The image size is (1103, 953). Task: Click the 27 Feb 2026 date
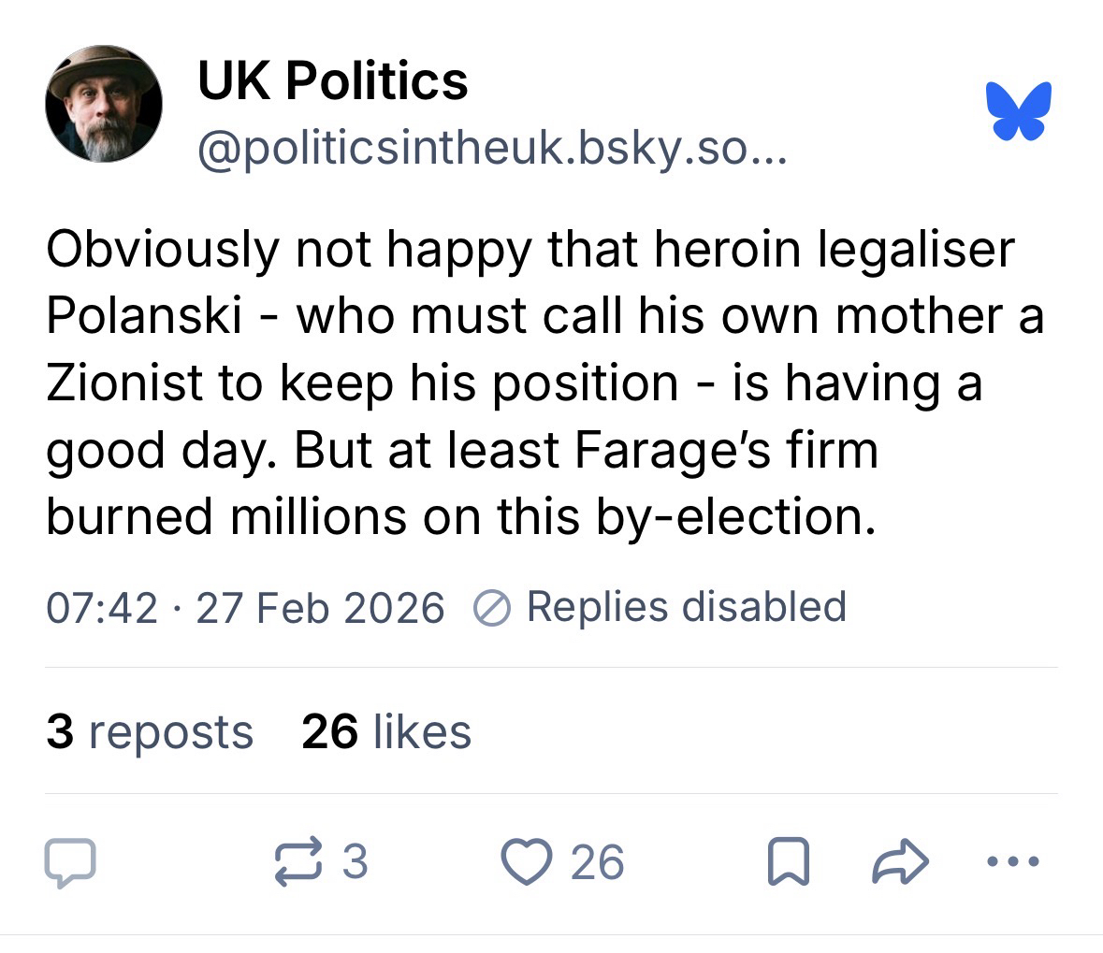click(x=320, y=608)
